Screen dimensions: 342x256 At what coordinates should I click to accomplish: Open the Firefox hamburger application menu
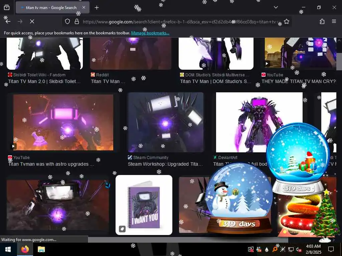[x=334, y=21]
